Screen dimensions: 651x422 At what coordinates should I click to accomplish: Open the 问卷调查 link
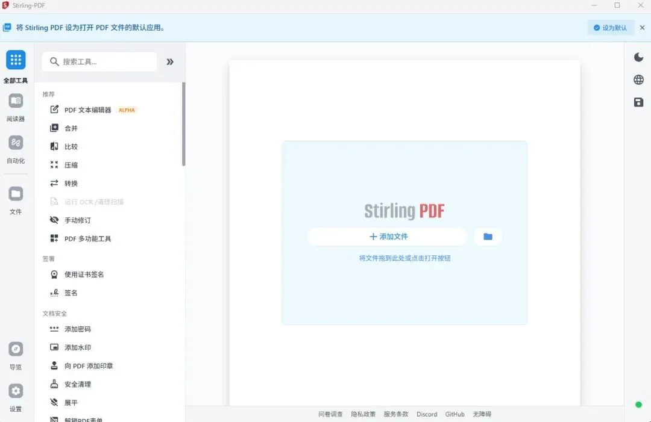(330, 414)
